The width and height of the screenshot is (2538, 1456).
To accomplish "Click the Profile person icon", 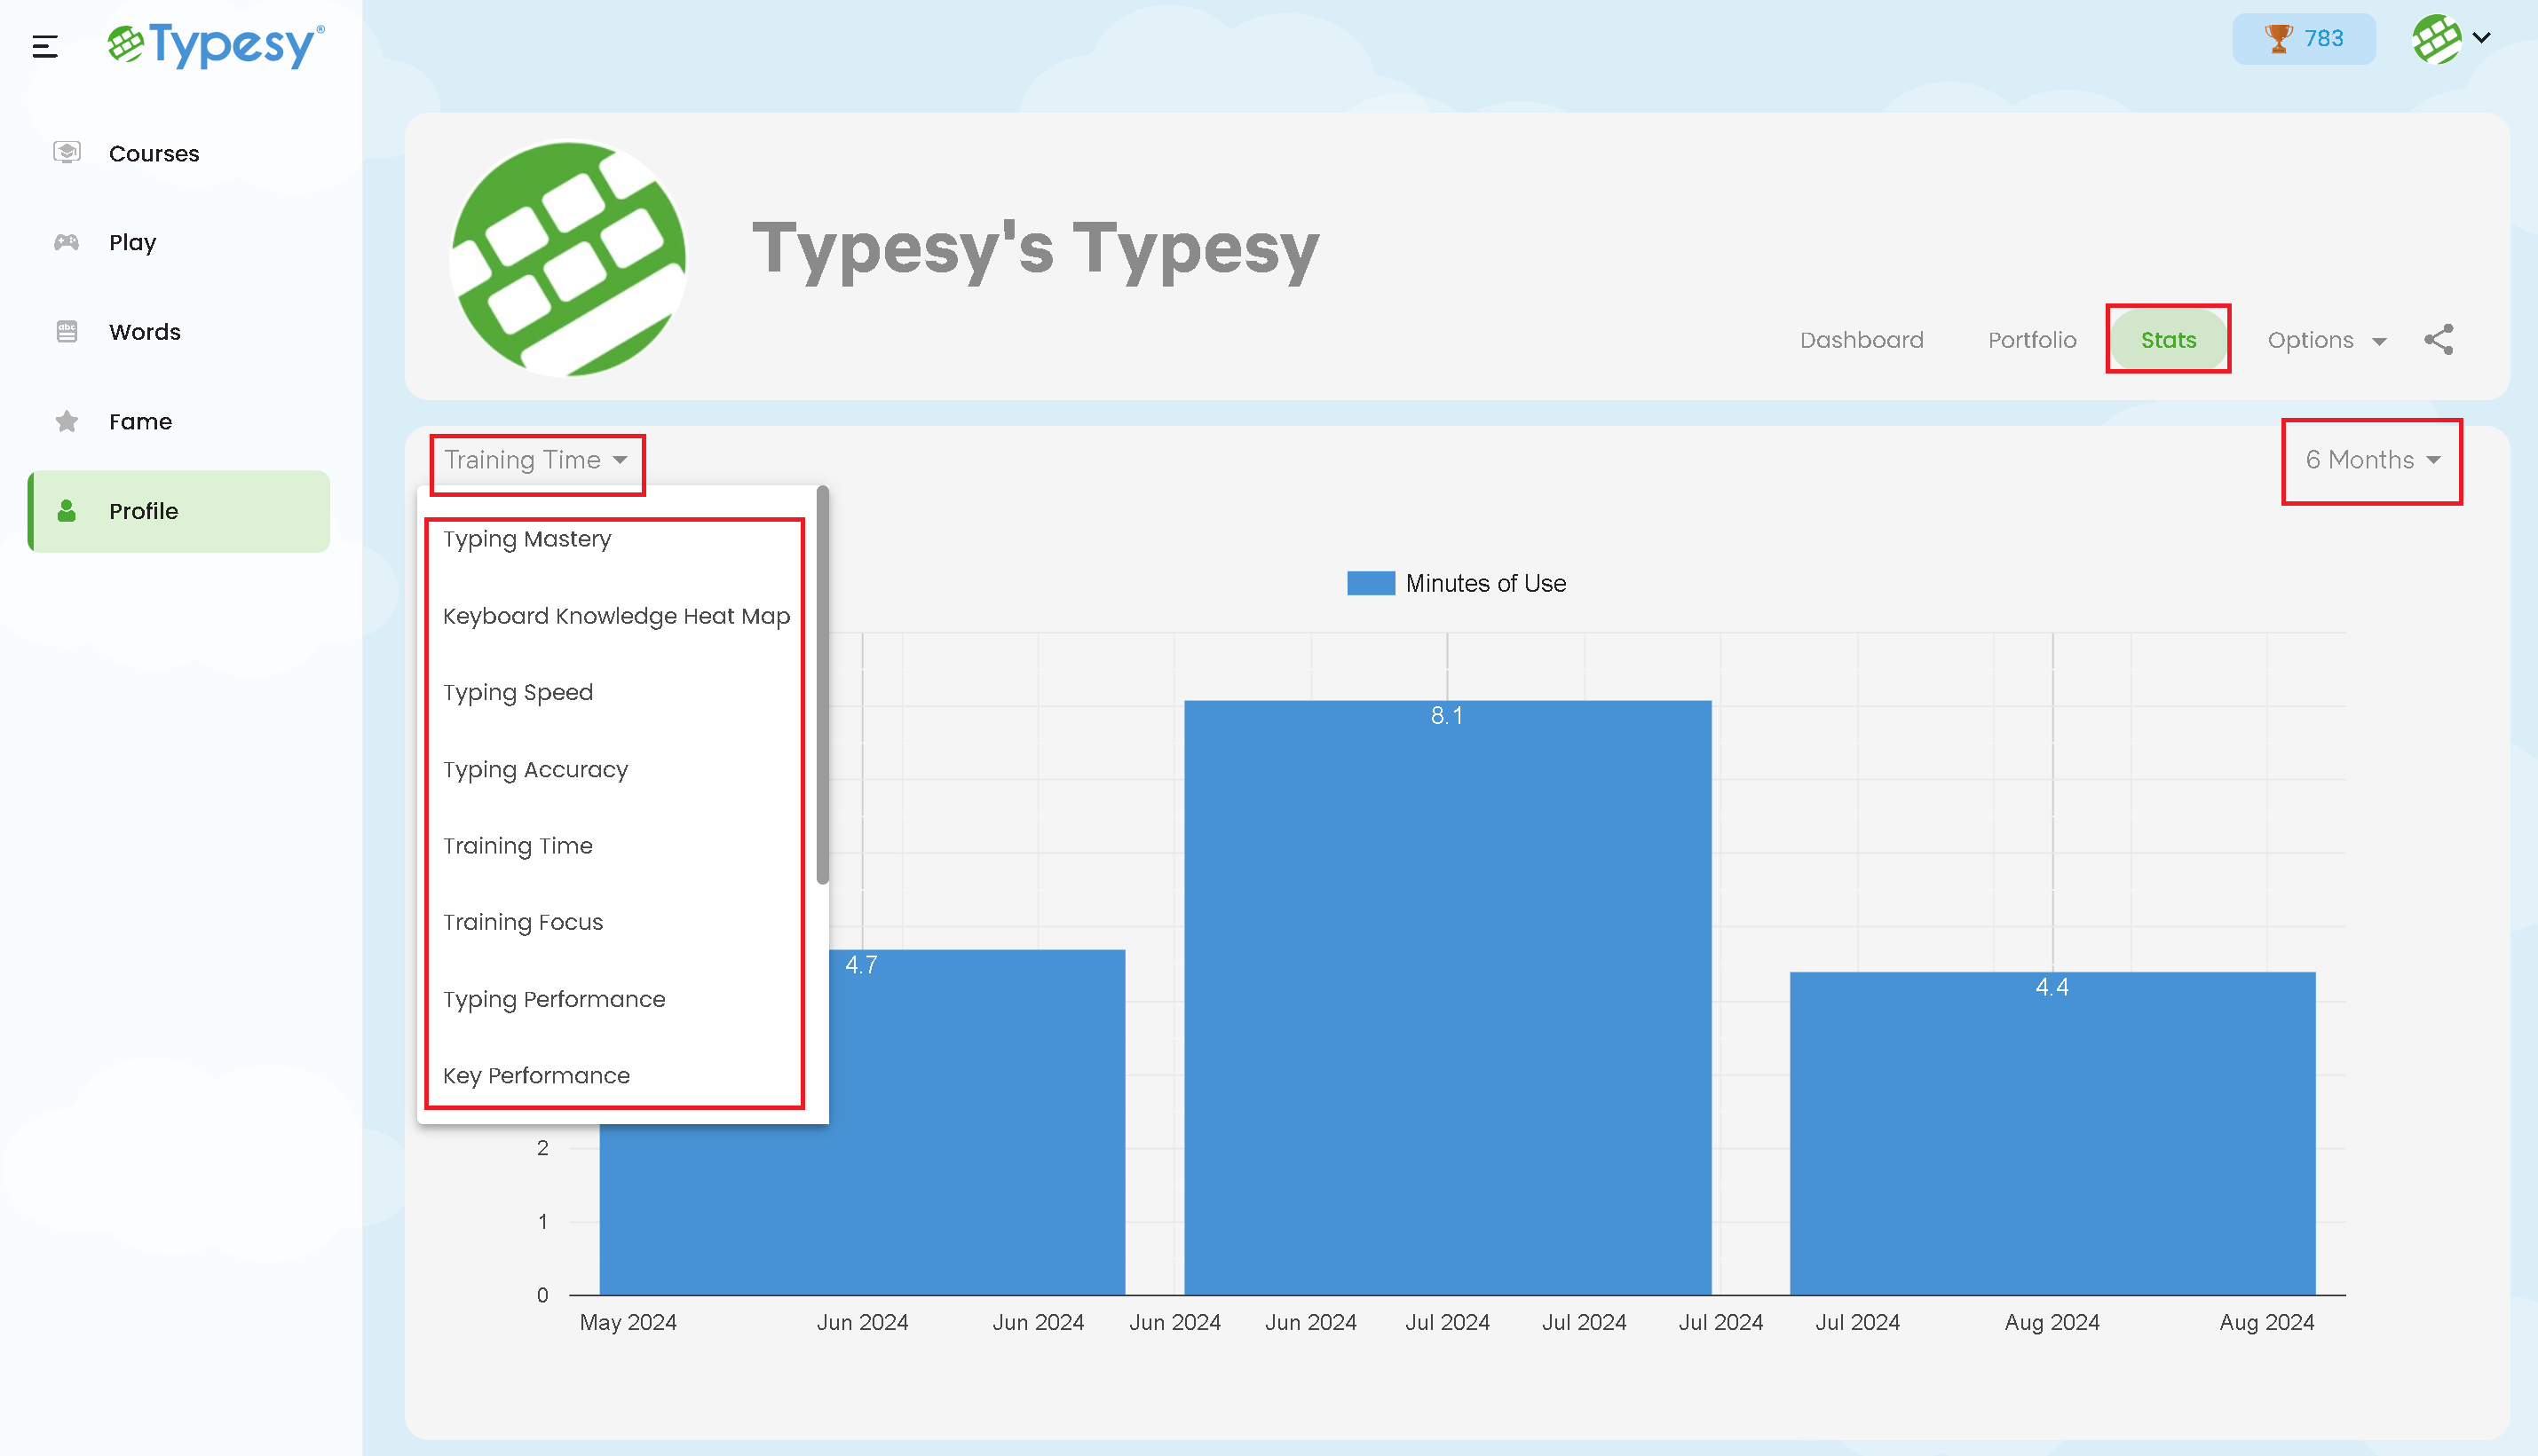I will 67,511.
